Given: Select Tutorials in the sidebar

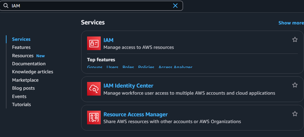Looking at the screenshot, I should 21,105.
